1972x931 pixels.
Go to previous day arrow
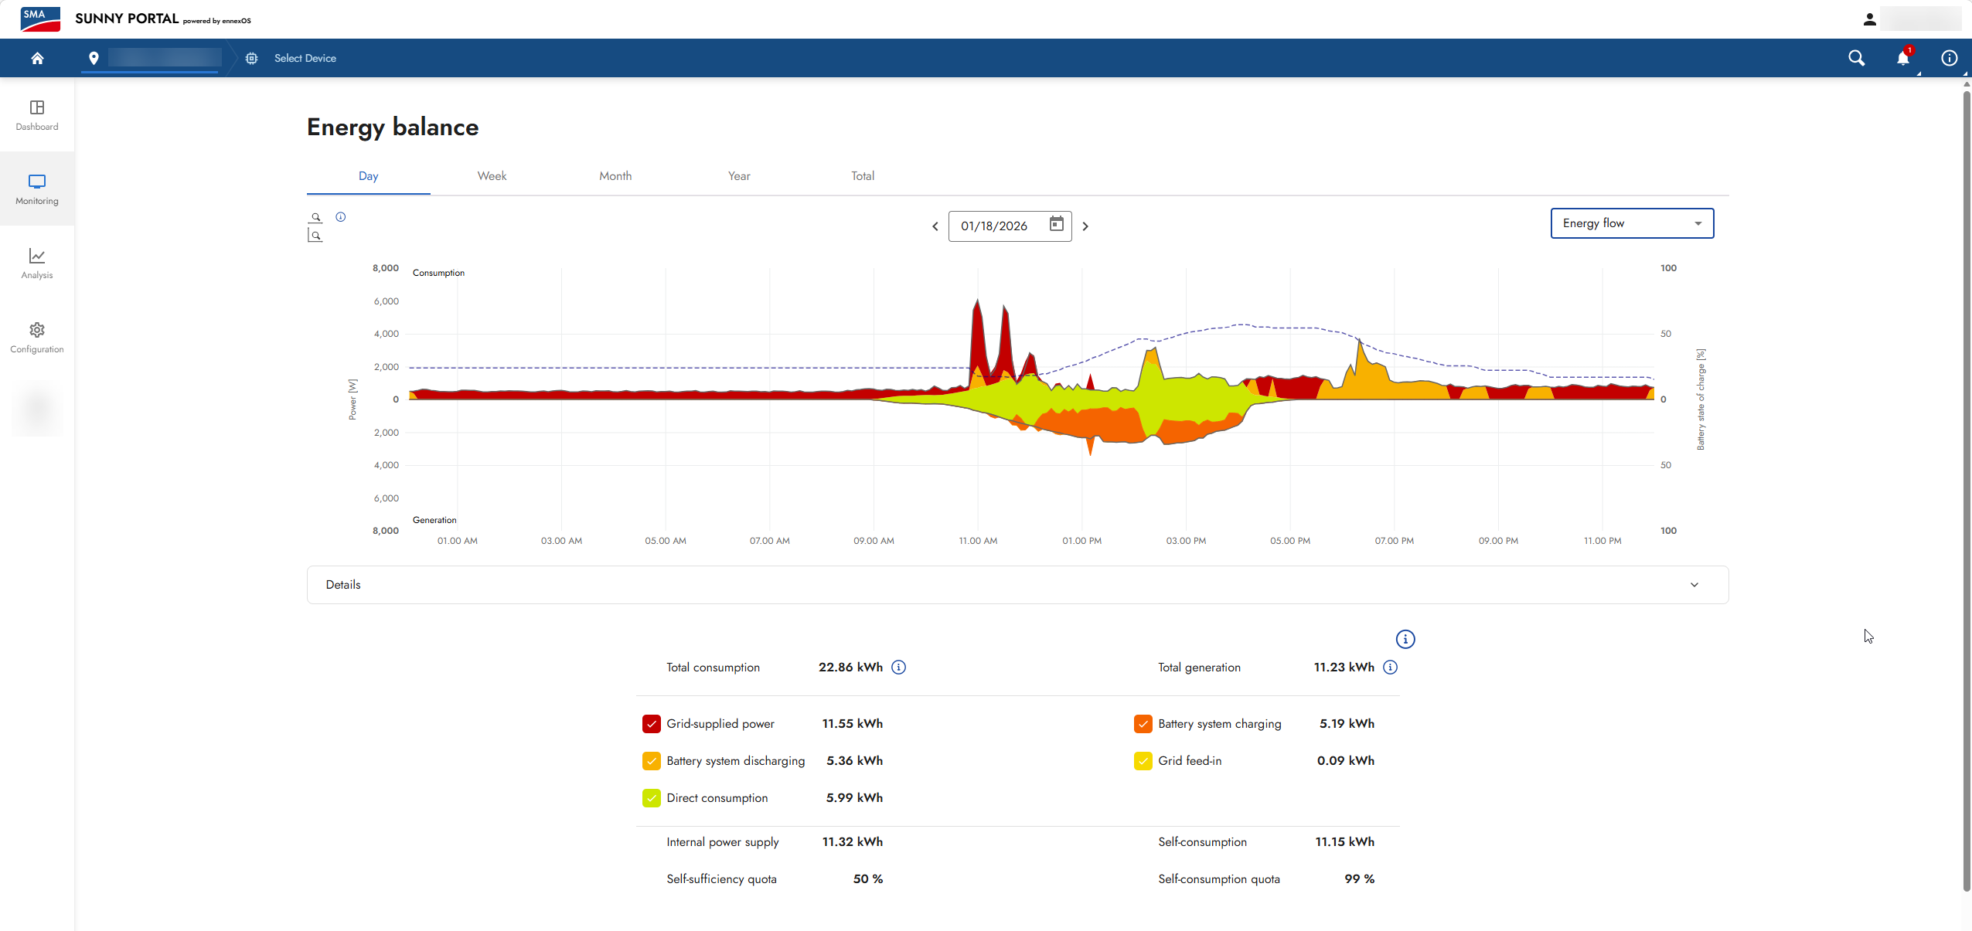tap(935, 226)
